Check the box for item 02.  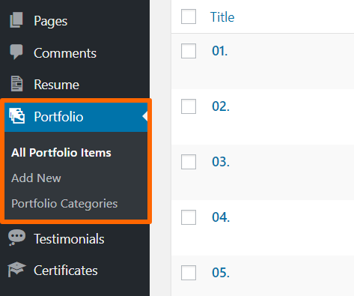(x=189, y=106)
